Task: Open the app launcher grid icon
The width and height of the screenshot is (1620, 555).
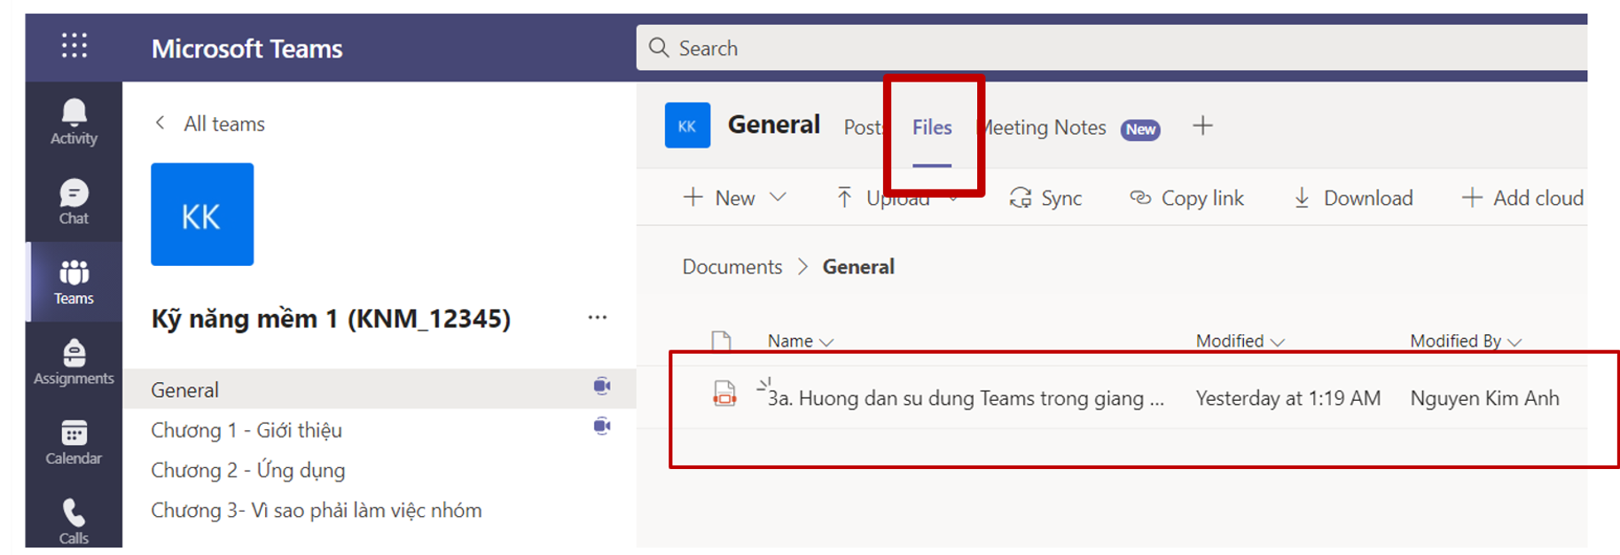Action: tap(74, 45)
